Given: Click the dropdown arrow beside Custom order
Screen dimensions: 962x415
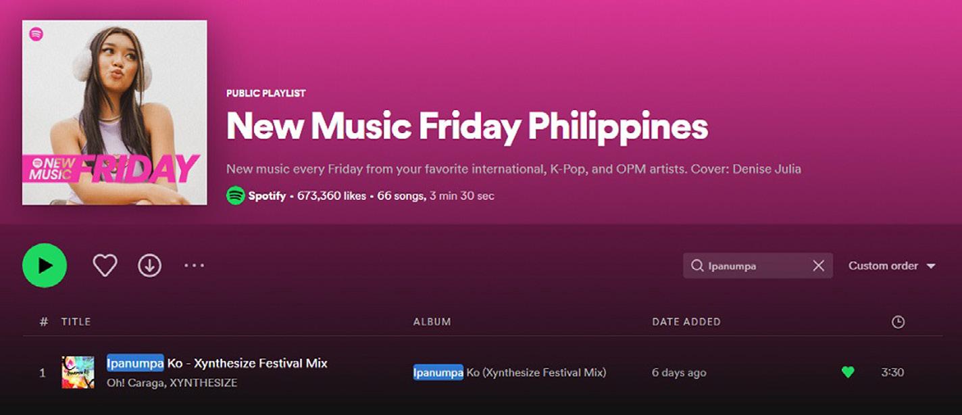Looking at the screenshot, I should point(931,266).
